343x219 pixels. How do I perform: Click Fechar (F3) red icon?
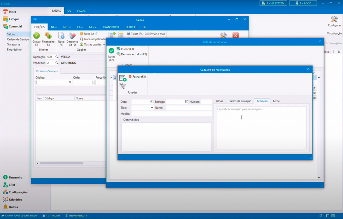pyautogui.click(x=130, y=77)
